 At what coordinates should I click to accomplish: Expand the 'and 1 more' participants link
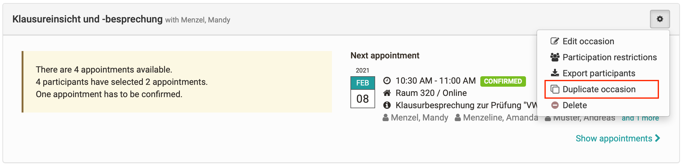[x=640, y=118]
